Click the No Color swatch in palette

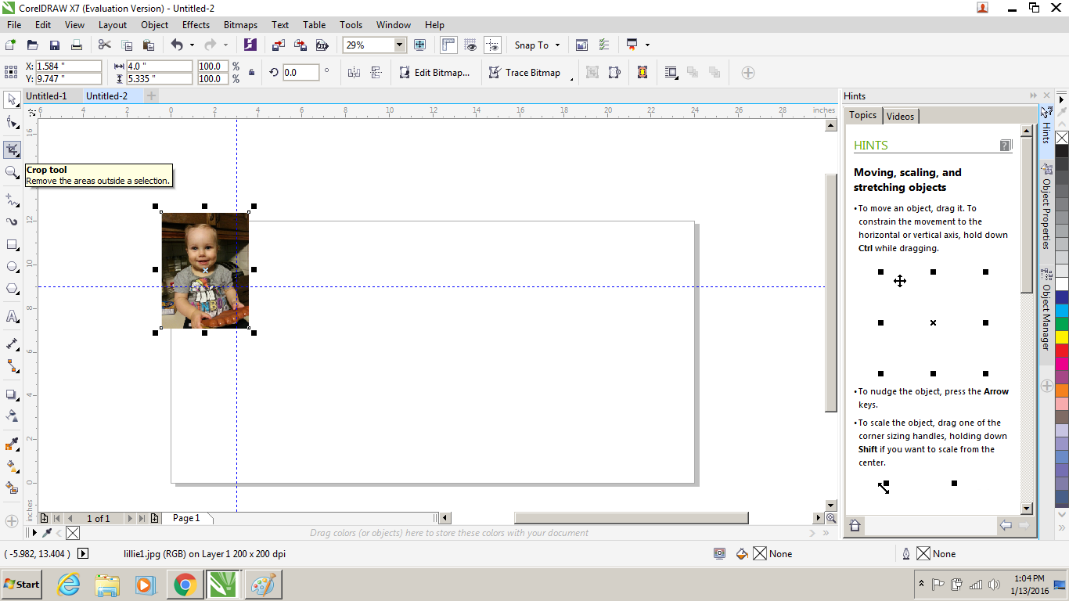tap(1062, 138)
